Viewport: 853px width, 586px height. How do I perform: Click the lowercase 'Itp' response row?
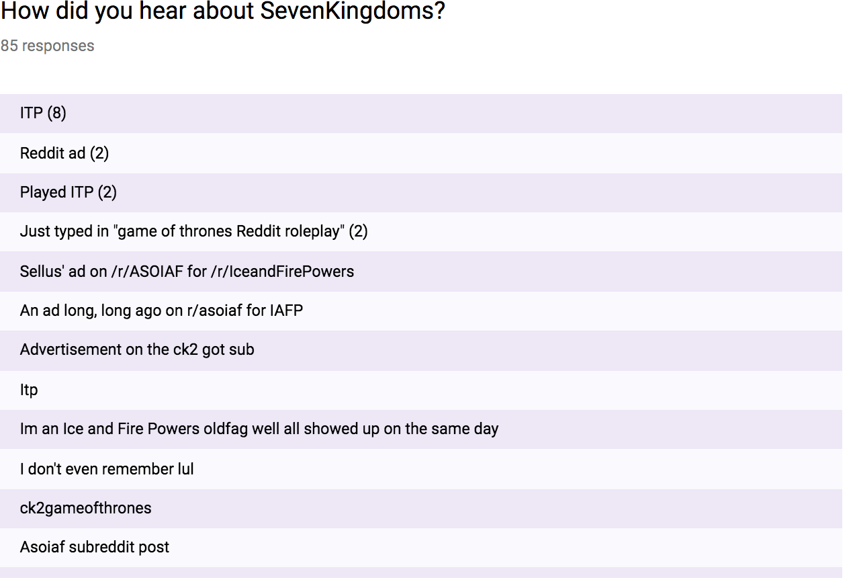421,390
